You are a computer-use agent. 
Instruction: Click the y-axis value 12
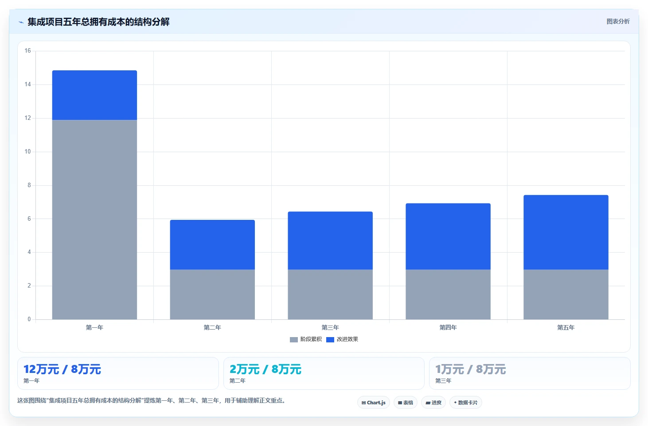[27, 118]
